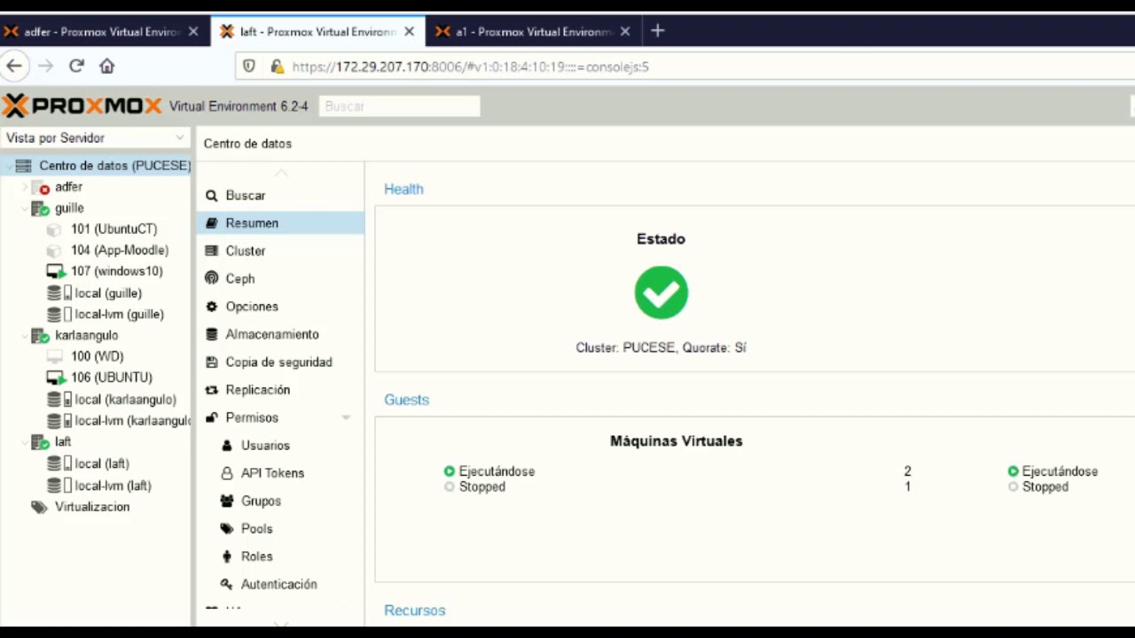The image size is (1135, 638).
Task: Select local-lvm (laft) storage
Action: pos(113,486)
